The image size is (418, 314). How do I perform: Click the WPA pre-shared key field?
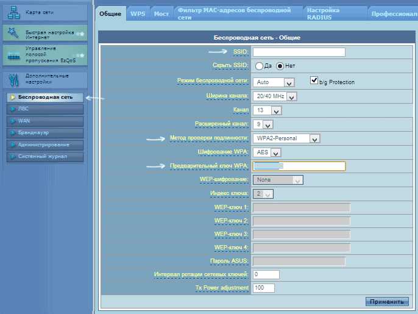tap(299, 166)
